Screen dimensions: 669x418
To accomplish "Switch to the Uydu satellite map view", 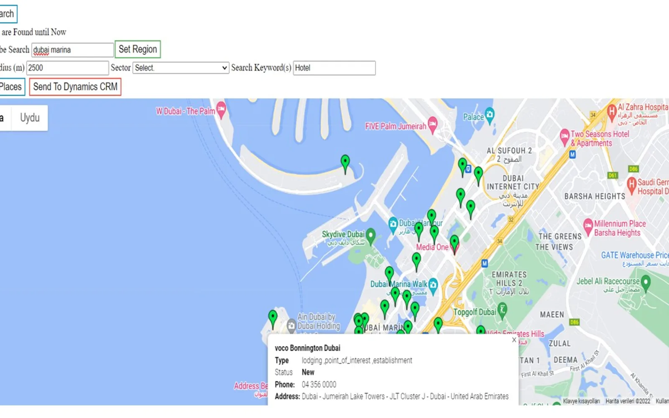I will pos(30,118).
